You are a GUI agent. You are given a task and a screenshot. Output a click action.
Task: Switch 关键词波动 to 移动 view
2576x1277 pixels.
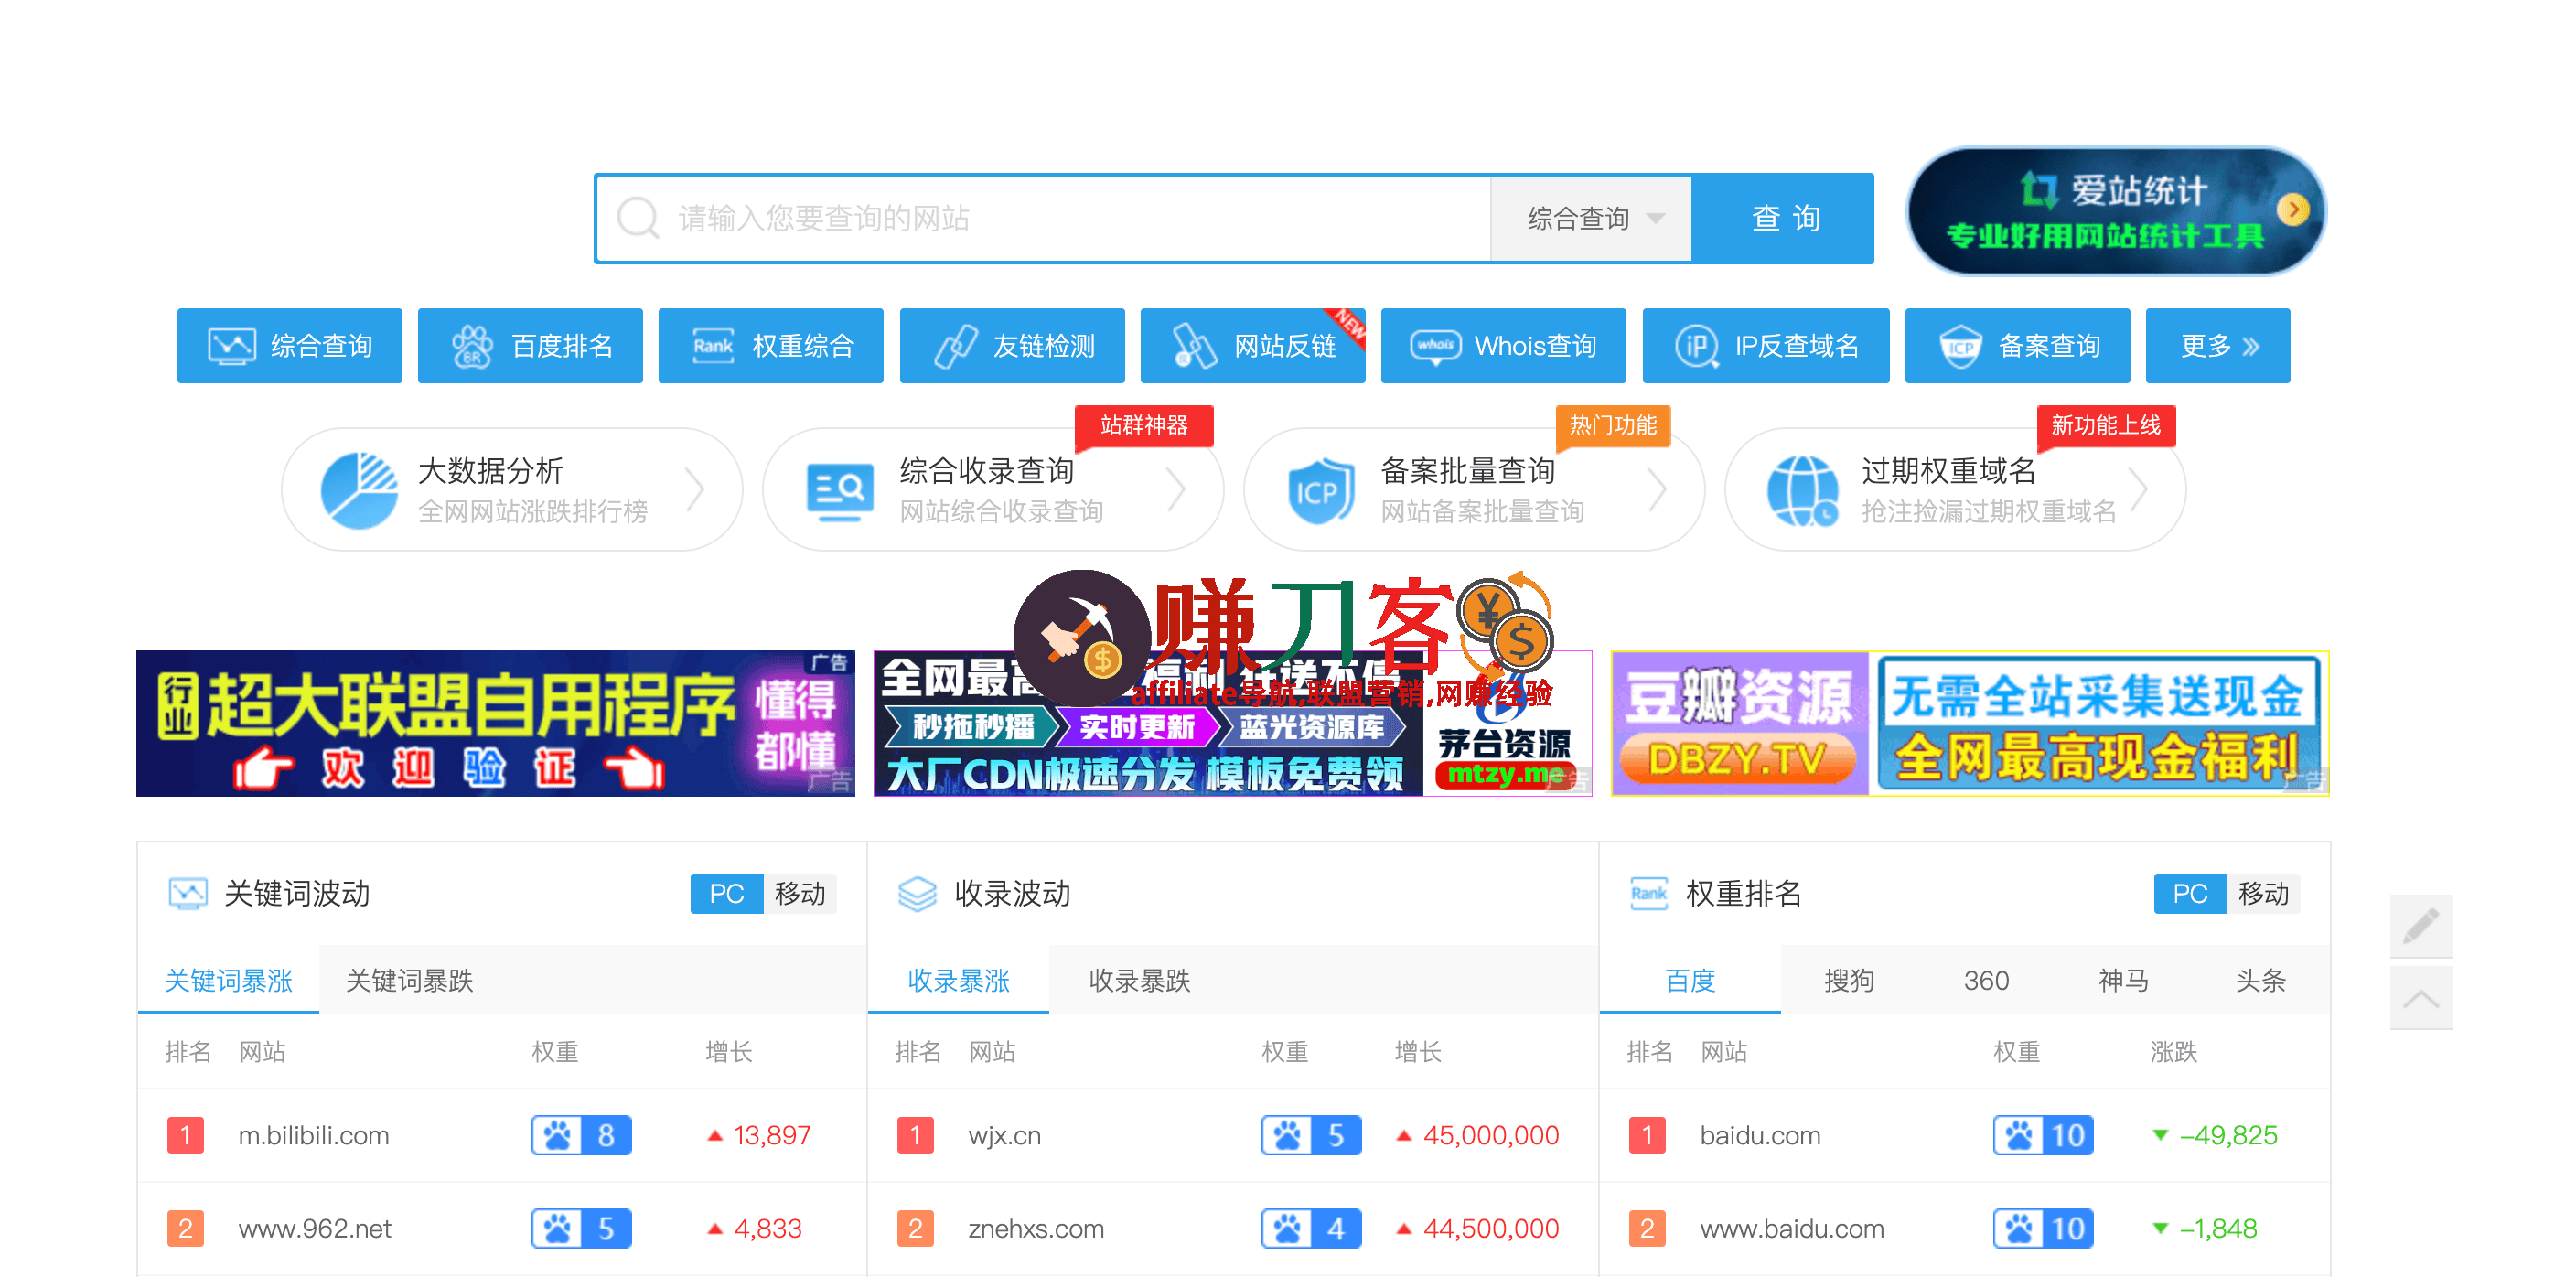pyautogui.click(x=801, y=894)
